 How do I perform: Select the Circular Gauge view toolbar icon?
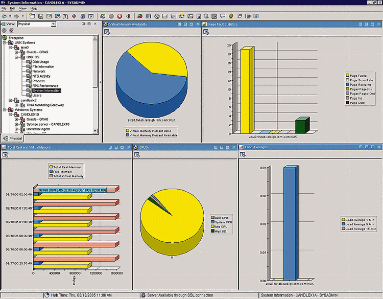pos(182,16)
